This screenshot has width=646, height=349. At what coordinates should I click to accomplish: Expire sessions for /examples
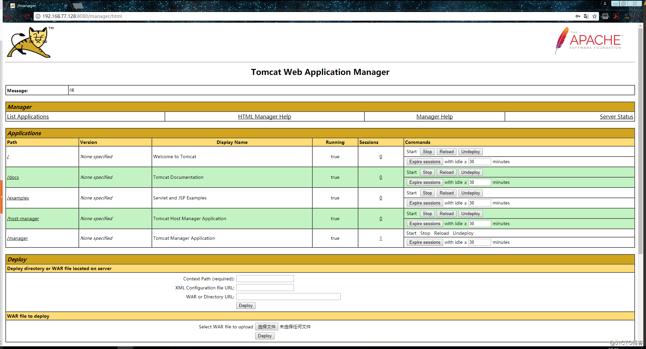click(425, 203)
